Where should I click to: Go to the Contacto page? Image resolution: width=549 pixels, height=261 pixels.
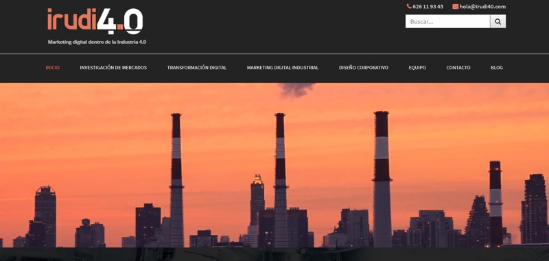click(x=458, y=68)
